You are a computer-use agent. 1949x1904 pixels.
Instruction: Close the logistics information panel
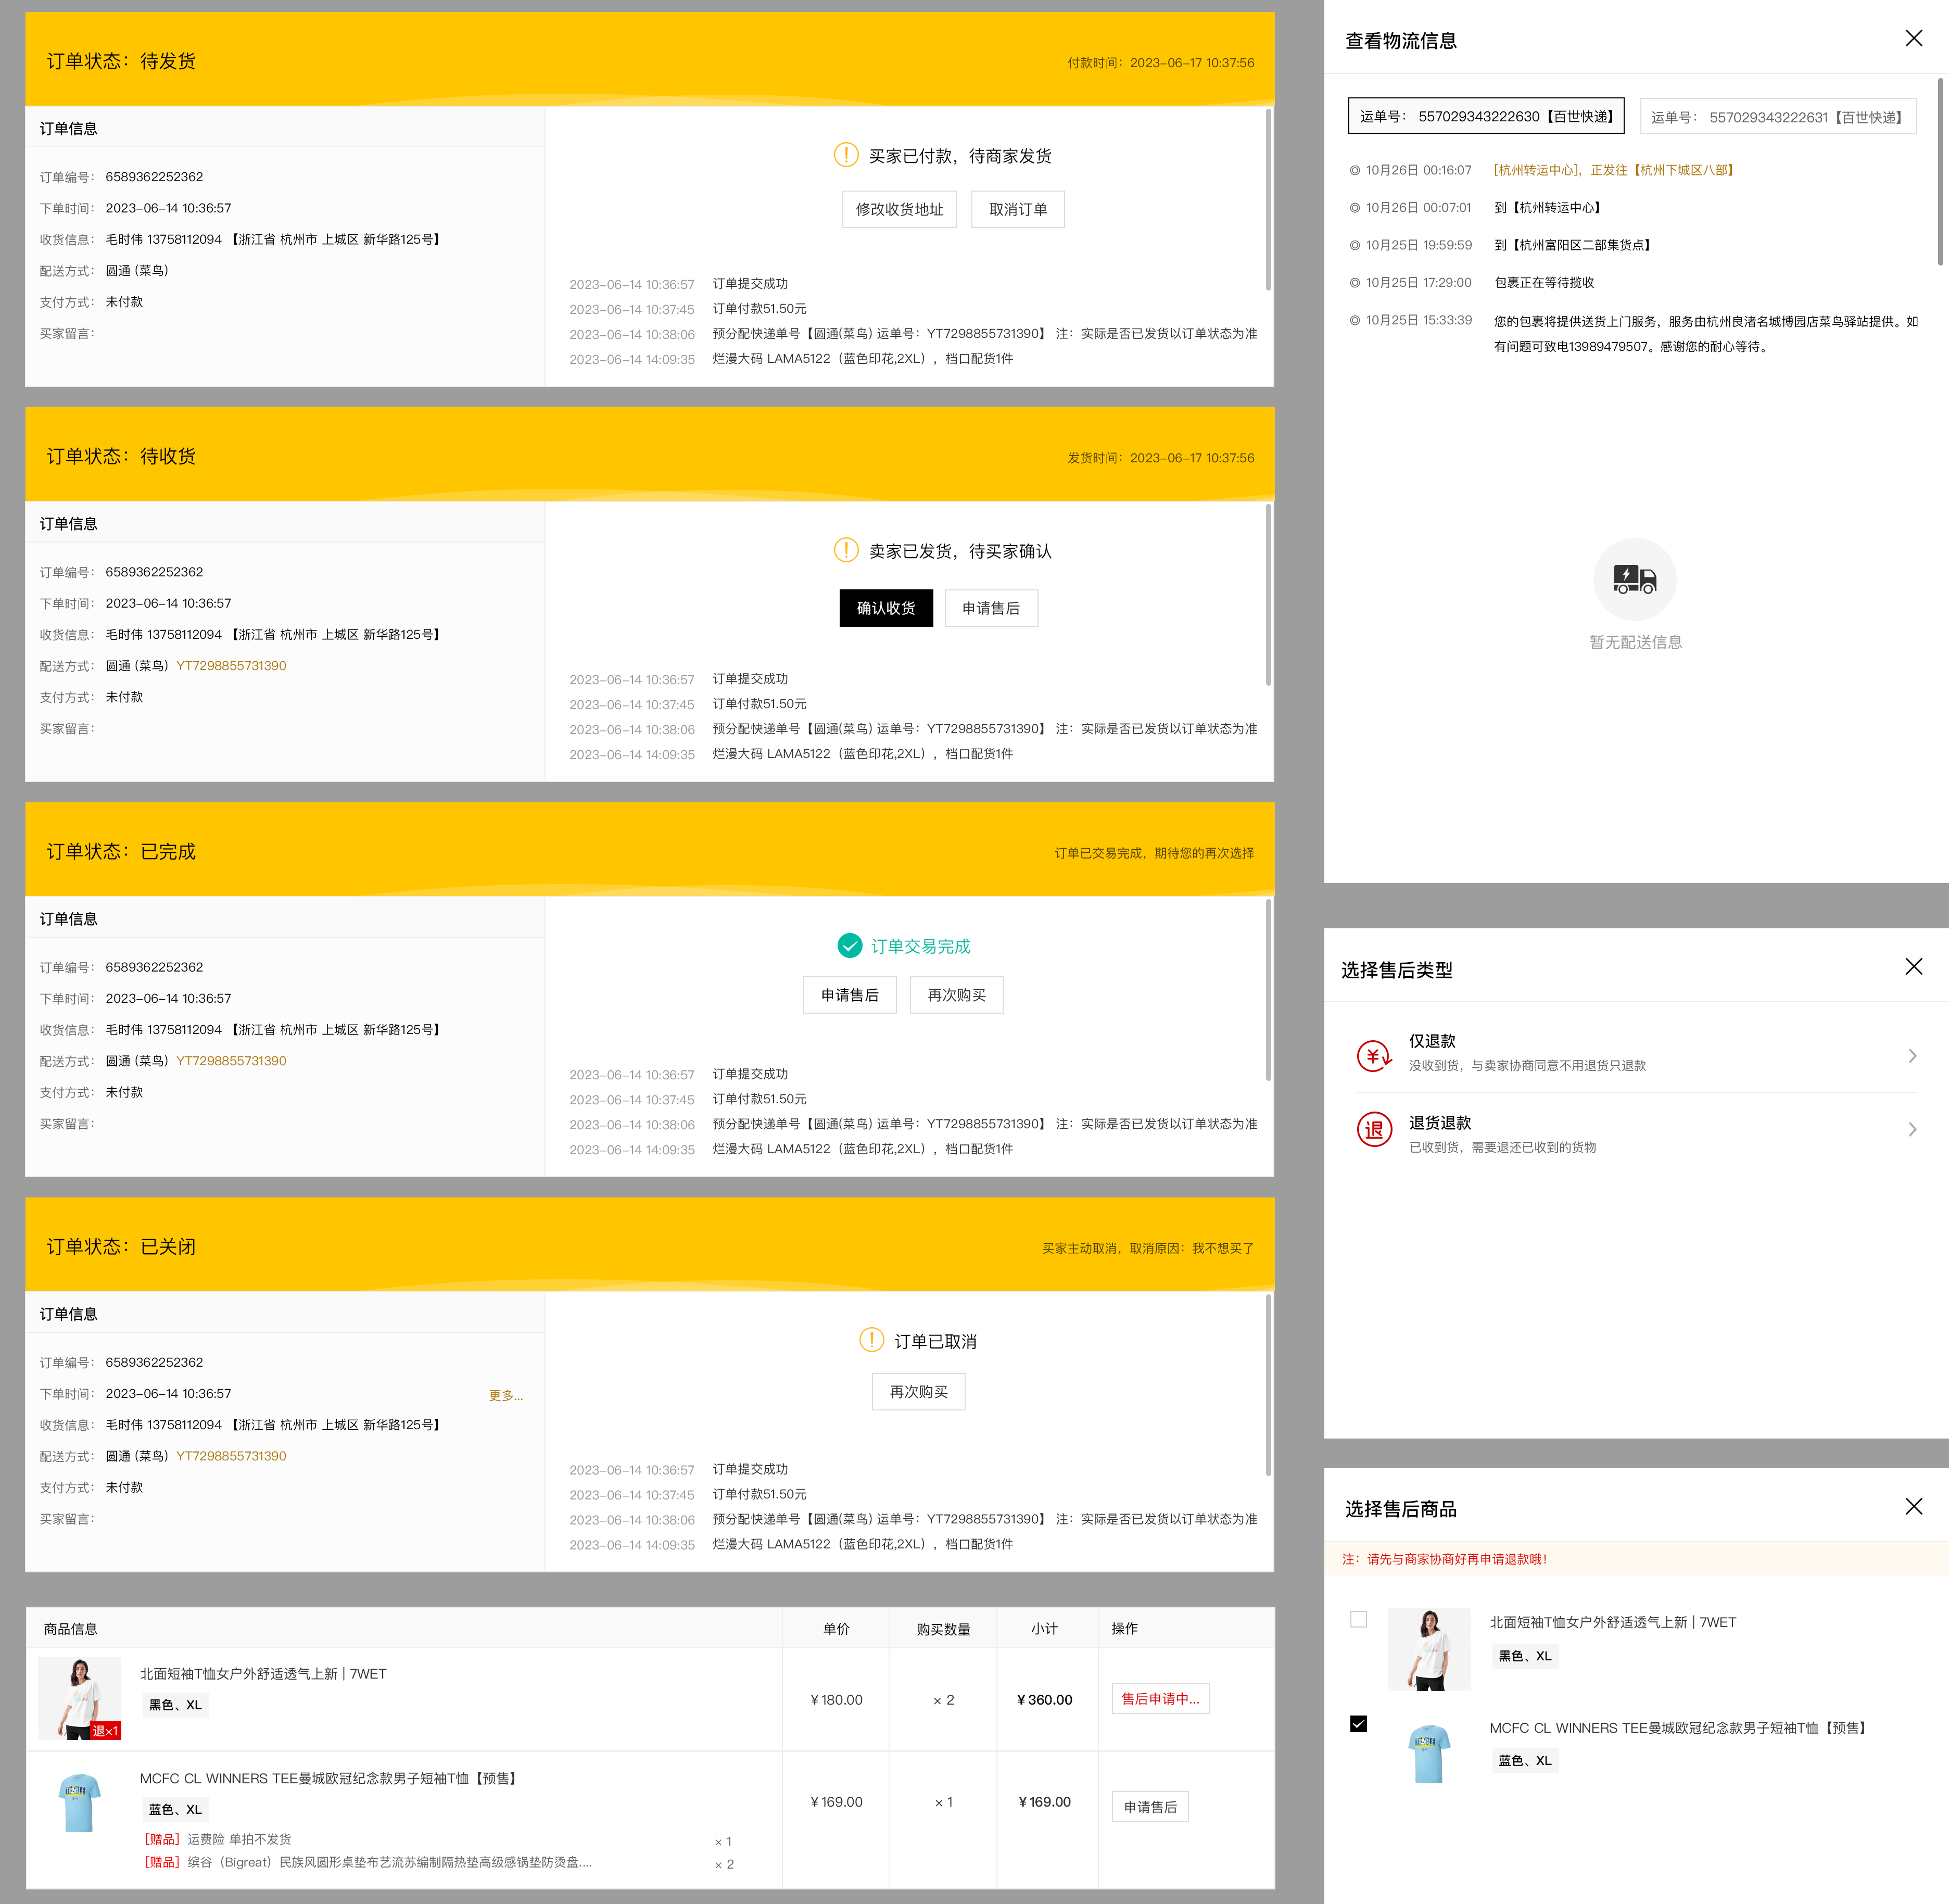pyautogui.click(x=1913, y=38)
